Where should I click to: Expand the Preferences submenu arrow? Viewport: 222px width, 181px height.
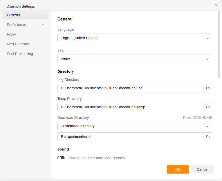43,25
